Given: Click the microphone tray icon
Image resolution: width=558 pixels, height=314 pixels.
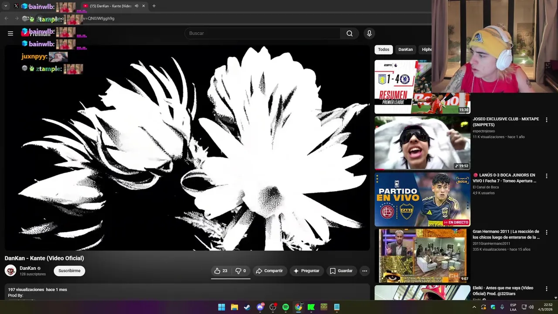Looking at the screenshot, I should point(502,307).
